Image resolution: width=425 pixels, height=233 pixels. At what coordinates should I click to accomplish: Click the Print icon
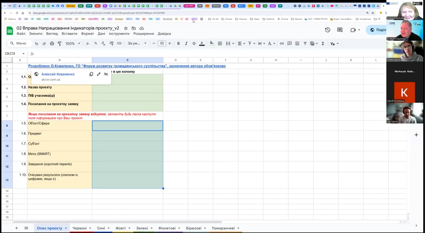point(52,43)
